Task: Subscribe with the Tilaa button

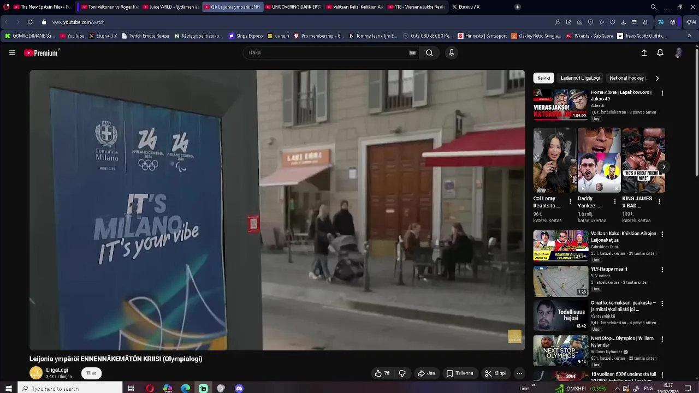Action: [92, 373]
